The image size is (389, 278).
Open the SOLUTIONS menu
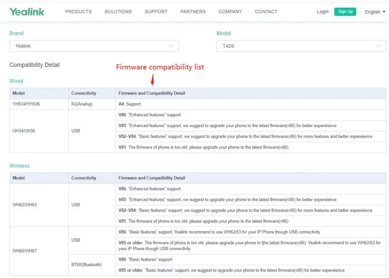pyautogui.click(x=118, y=12)
